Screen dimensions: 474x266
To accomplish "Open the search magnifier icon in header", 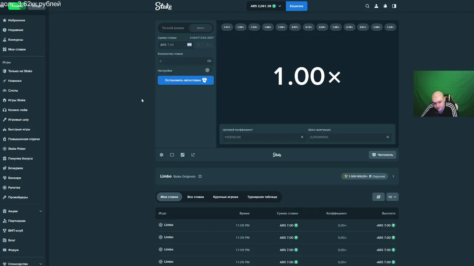I will tap(367, 6).
